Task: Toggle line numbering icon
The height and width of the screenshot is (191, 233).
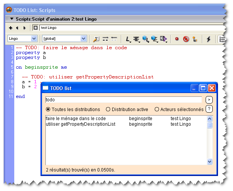Action: (222, 39)
